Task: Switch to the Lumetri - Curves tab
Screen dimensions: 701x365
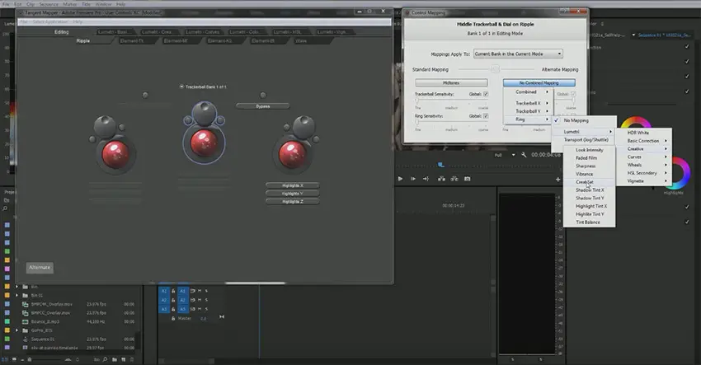Action: point(203,32)
